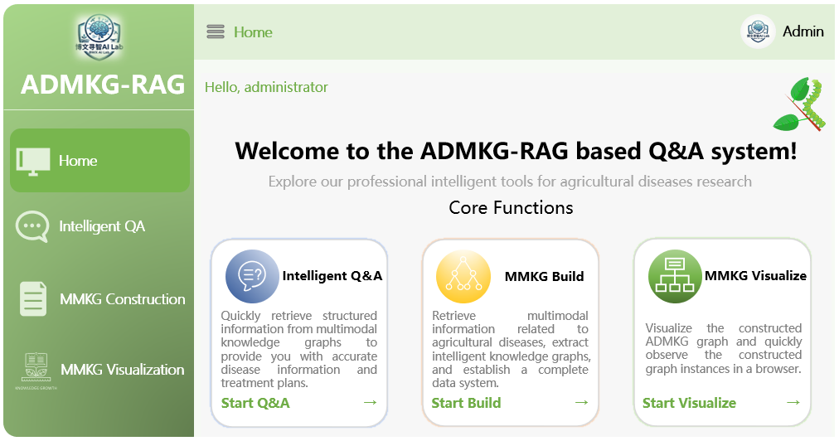Screen dimensions: 839x441
Task: Click the arrow next to Start Visualize
Action: (793, 403)
